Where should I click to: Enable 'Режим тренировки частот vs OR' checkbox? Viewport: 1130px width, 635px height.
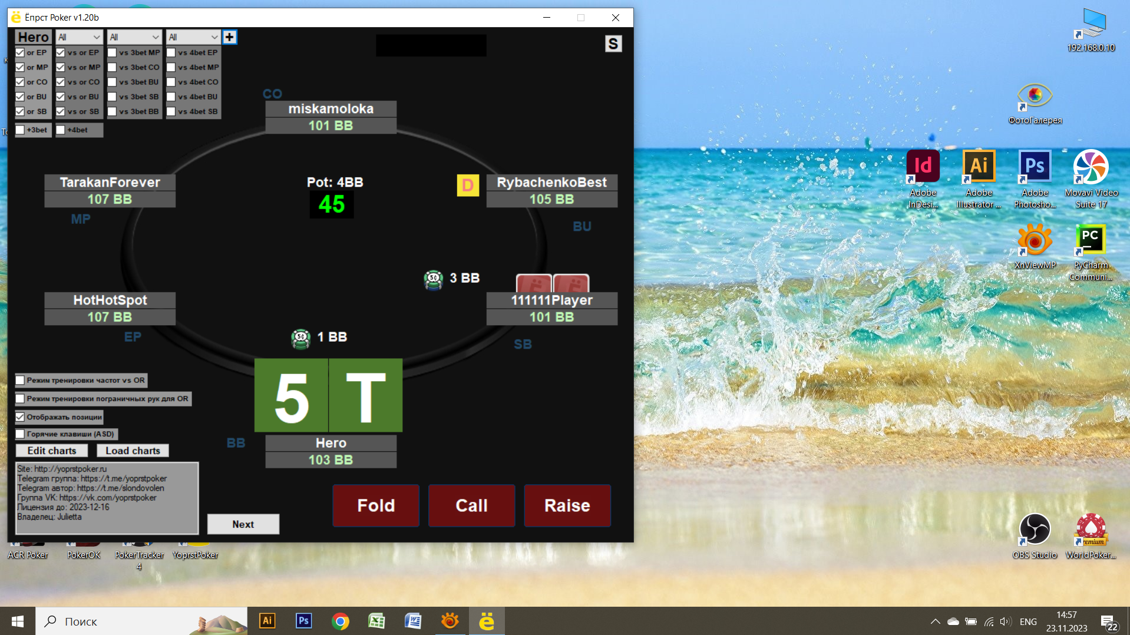coord(20,381)
